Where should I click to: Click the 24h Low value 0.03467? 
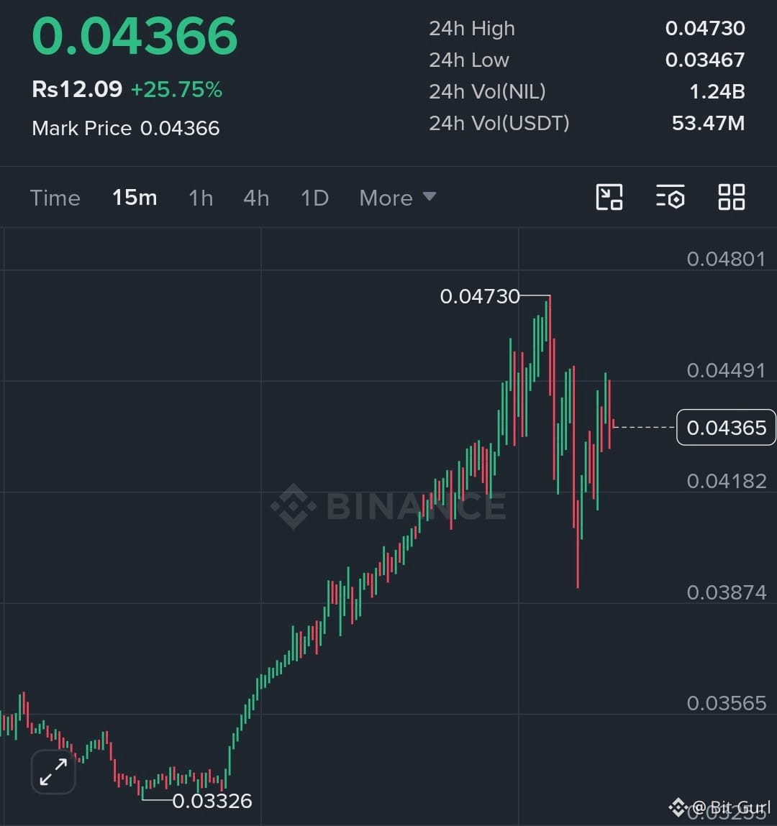pyautogui.click(x=705, y=60)
